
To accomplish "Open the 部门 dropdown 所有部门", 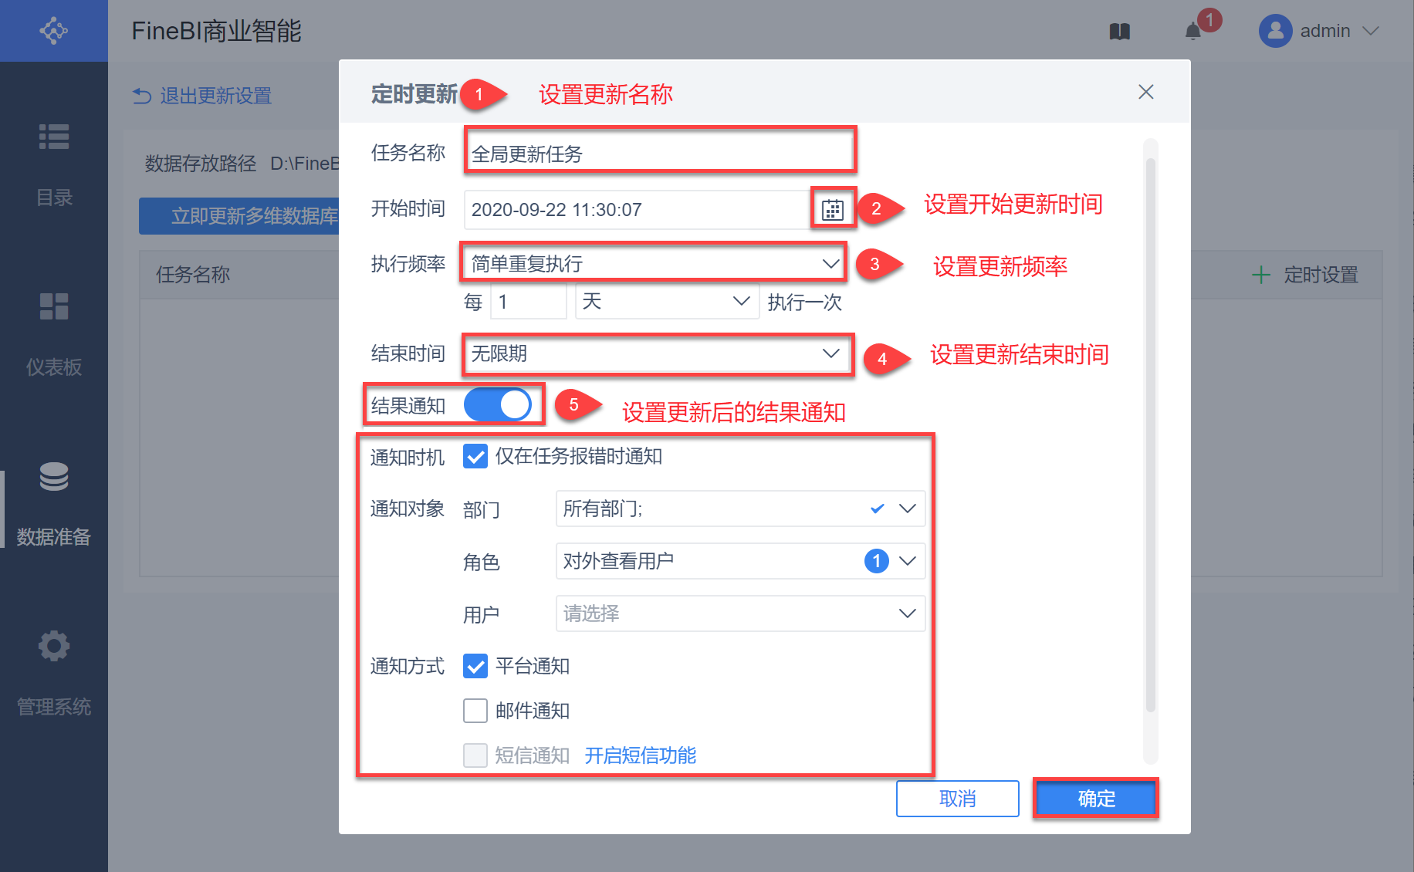I will point(740,509).
